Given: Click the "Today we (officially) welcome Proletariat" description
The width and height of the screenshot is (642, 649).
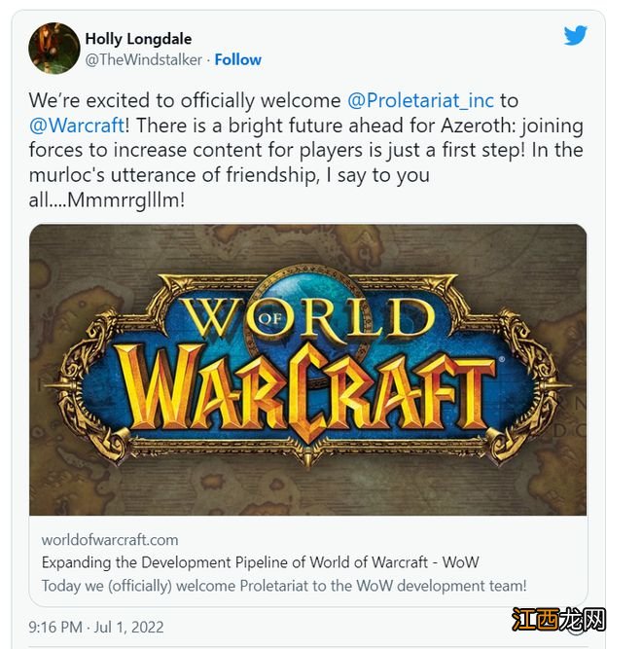Looking at the screenshot, I should (x=284, y=586).
